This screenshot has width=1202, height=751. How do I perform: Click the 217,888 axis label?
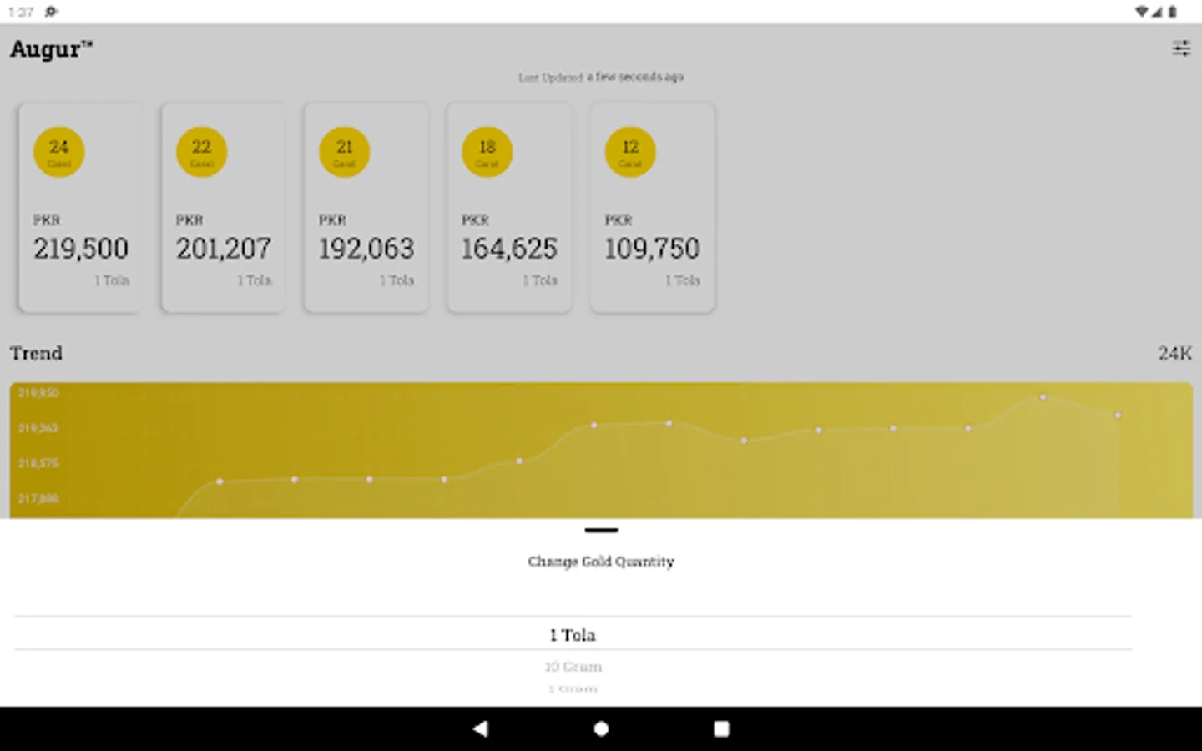coord(38,498)
